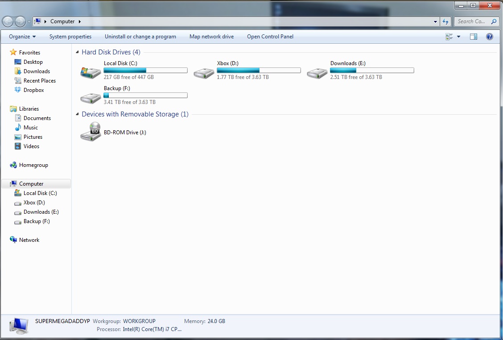Open the address bar history dropdown
The height and width of the screenshot is (340, 503).
click(435, 21)
